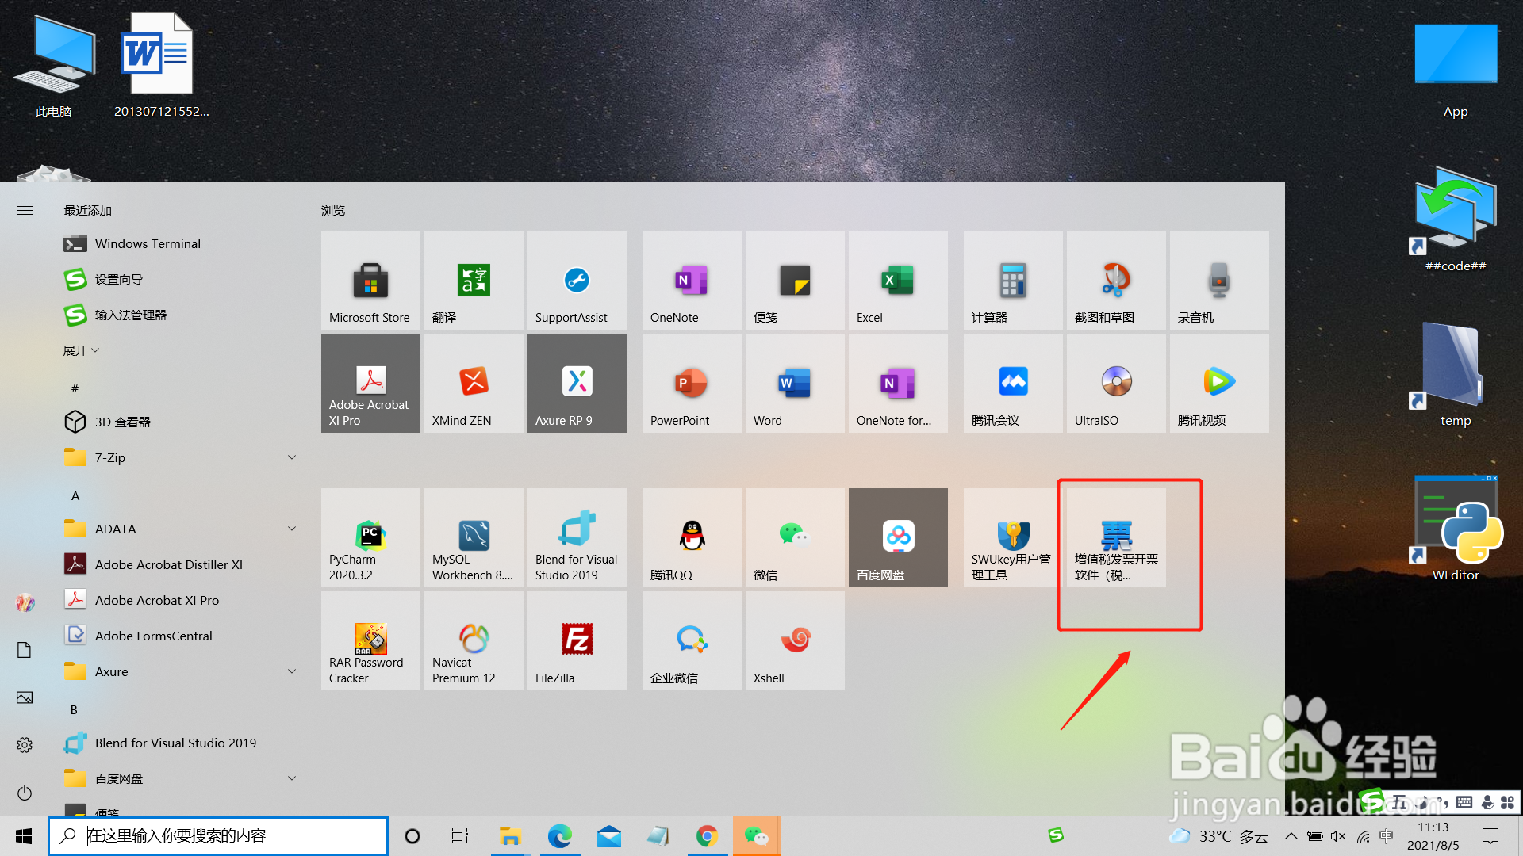
Task: Launch the 录音机 voice recorder tile
Action: coord(1219,280)
